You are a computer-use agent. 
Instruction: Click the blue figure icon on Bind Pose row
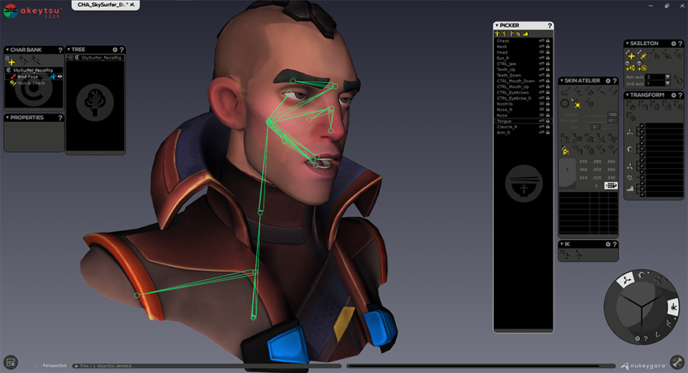(x=53, y=76)
